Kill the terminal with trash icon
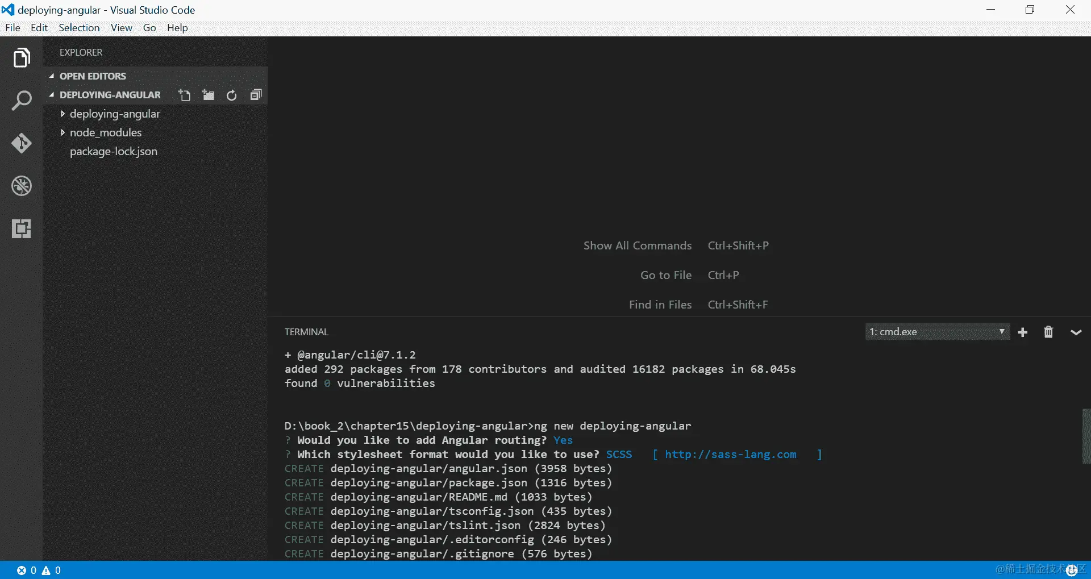This screenshot has width=1091, height=579. click(x=1048, y=332)
